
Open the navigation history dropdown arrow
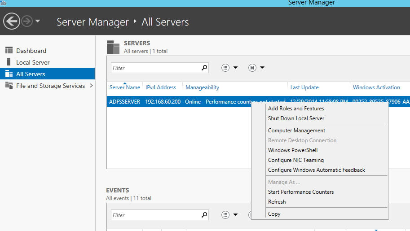38,21
